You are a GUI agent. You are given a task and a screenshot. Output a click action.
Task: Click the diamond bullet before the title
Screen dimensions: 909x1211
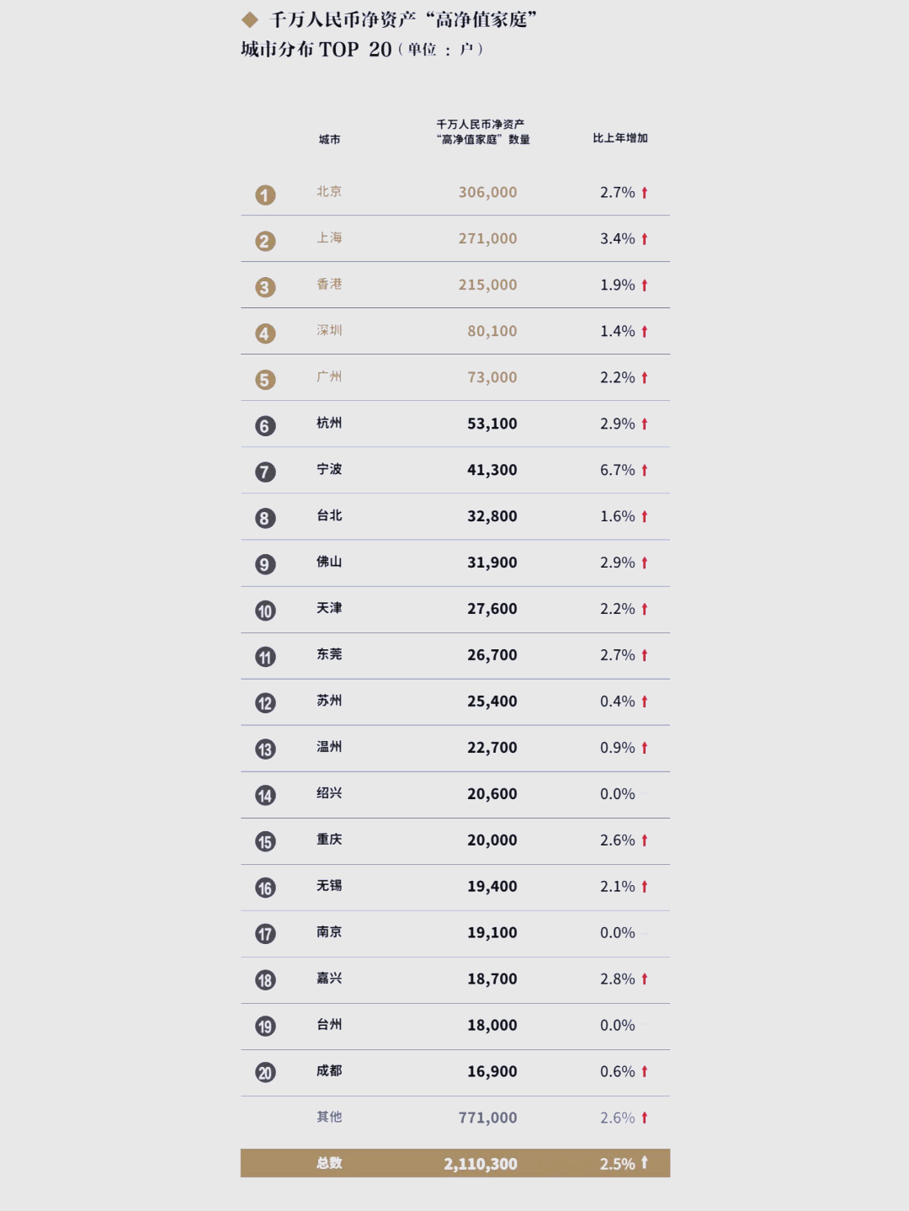tap(250, 19)
